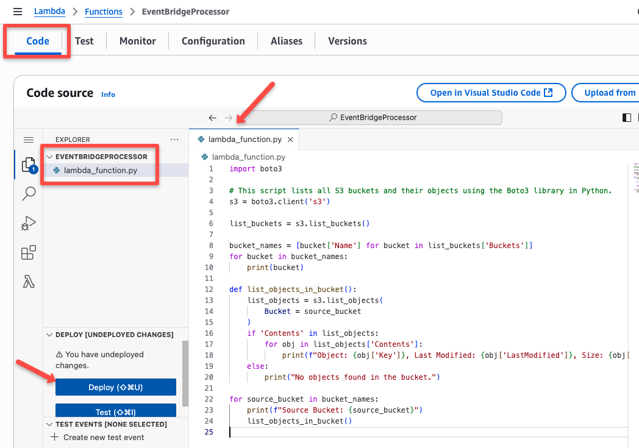Close the lambda_function.py editor tab
The width and height of the screenshot is (639, 448).
click(291, 139)
